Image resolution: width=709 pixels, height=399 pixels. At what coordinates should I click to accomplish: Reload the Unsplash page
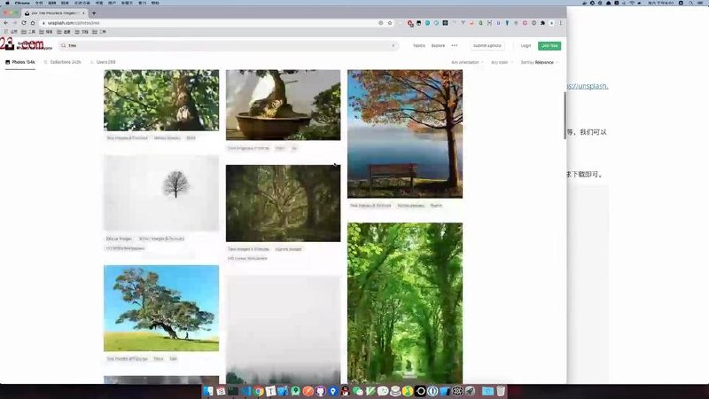(24, 23)
